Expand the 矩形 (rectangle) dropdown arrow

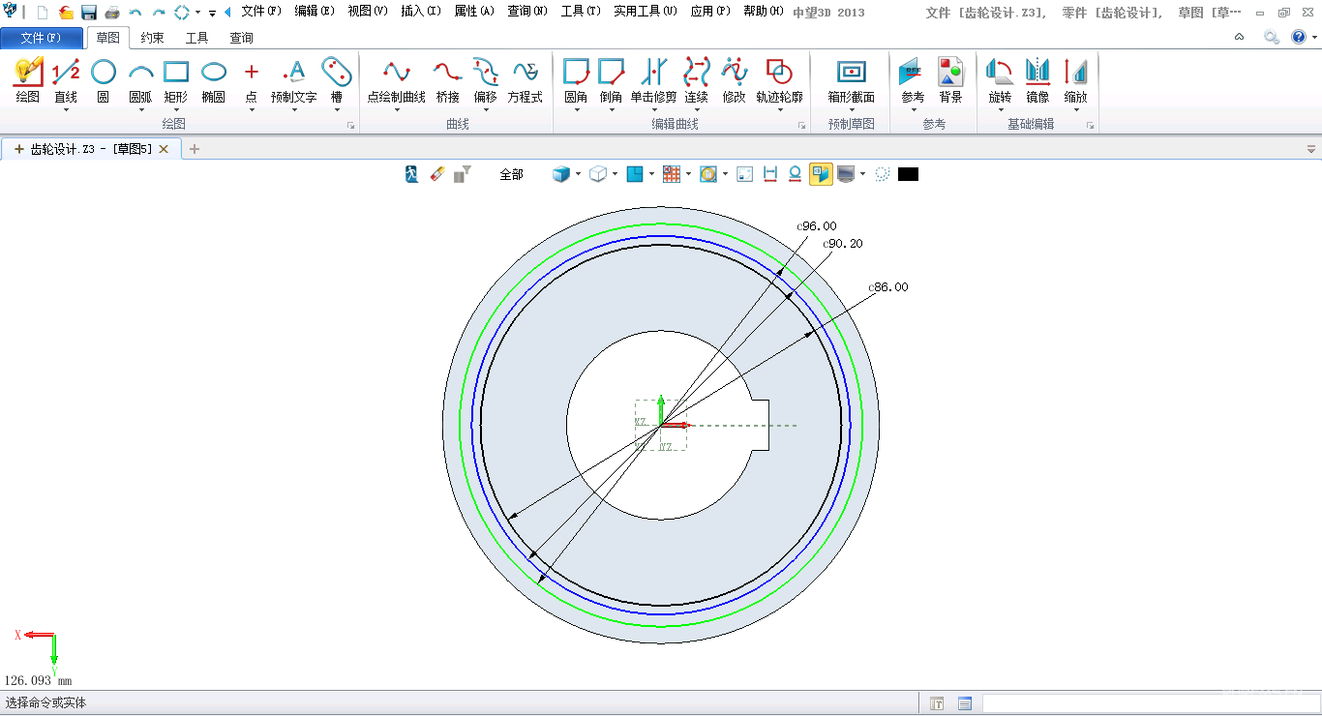[x=175, y=110]
